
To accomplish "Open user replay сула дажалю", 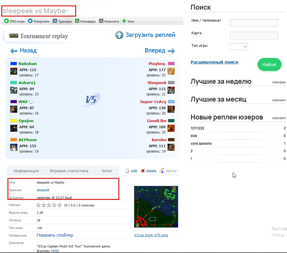I will pyautogui.click(x=201, y=143).
